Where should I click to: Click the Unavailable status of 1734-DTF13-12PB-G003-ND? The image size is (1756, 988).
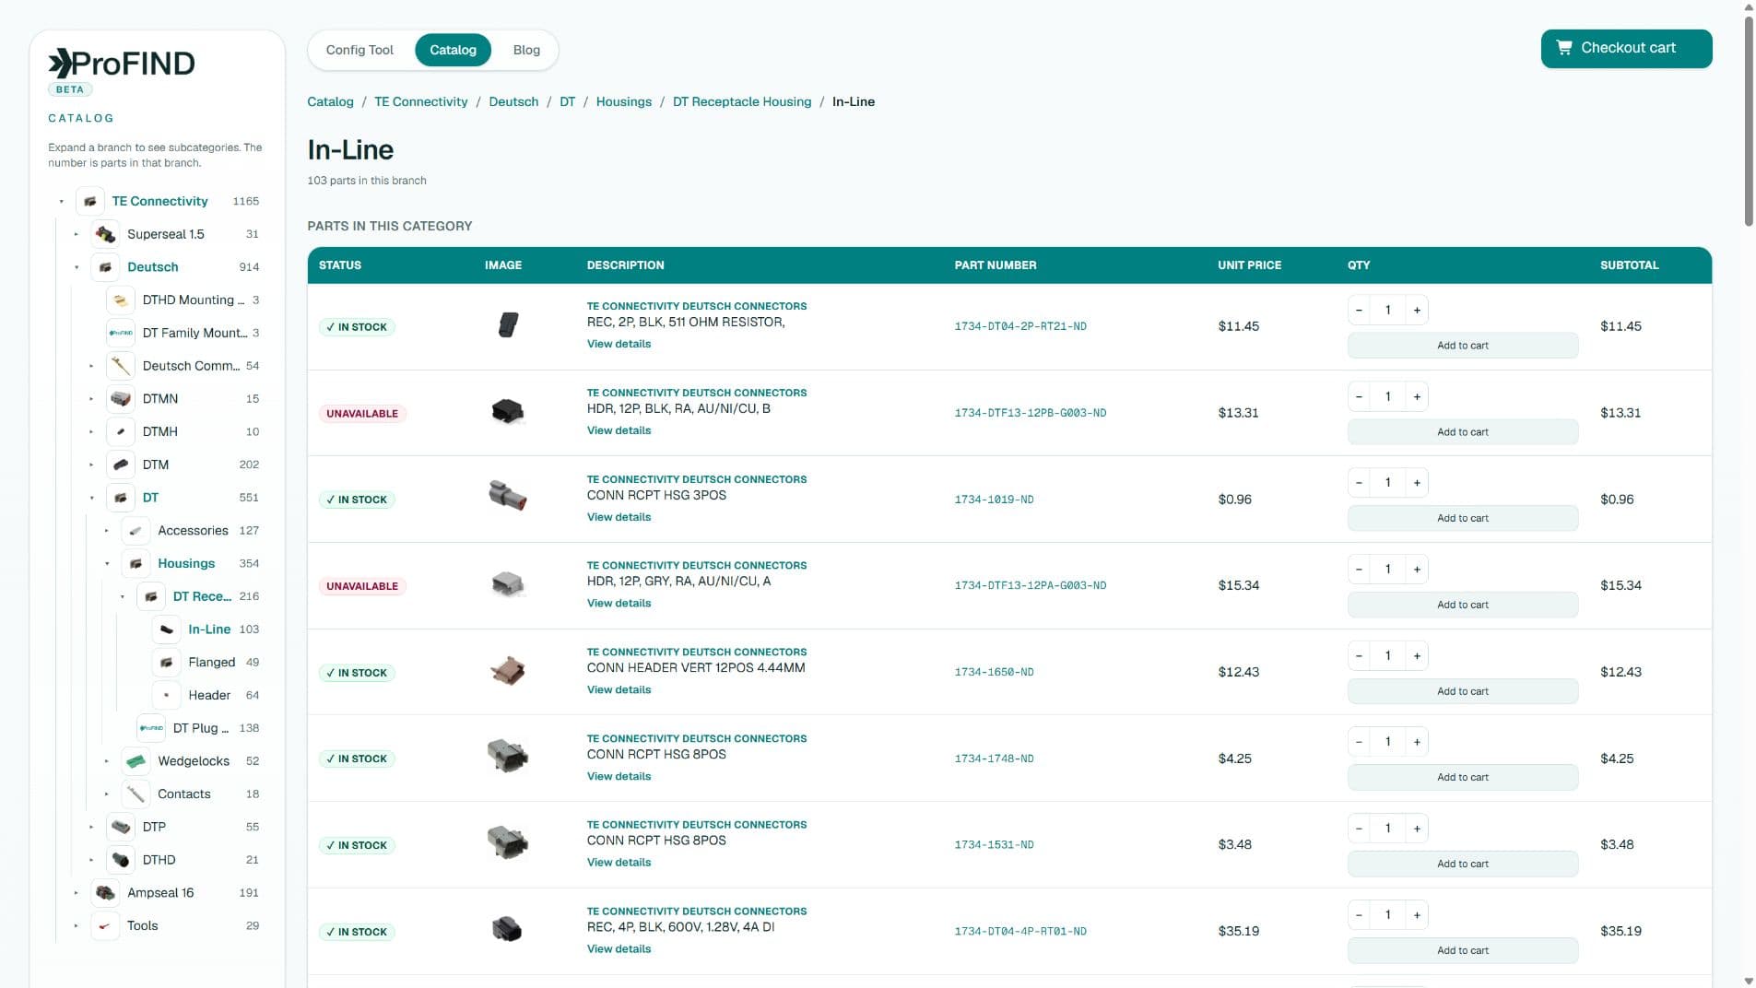click(x=362, y=414)
